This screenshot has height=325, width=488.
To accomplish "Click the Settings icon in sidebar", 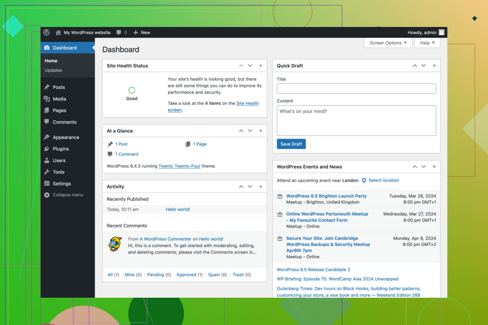I will point(47,183).
